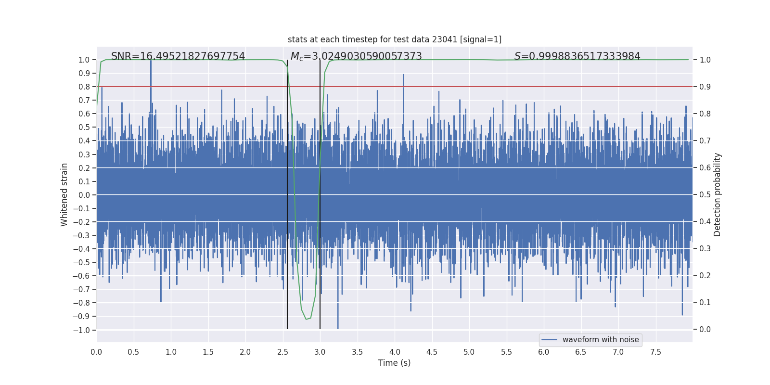Select time axis tick label 1.5
770x385 pixels.
pos(208,352)
